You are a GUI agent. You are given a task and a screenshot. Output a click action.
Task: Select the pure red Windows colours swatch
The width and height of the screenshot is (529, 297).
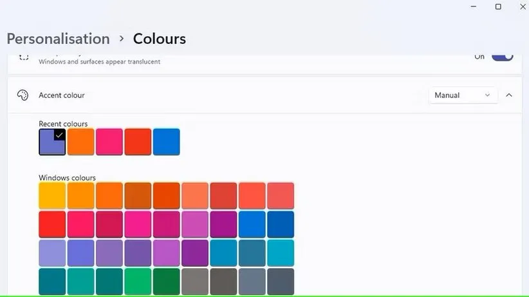pyautogui.click(x=52, y=224)
